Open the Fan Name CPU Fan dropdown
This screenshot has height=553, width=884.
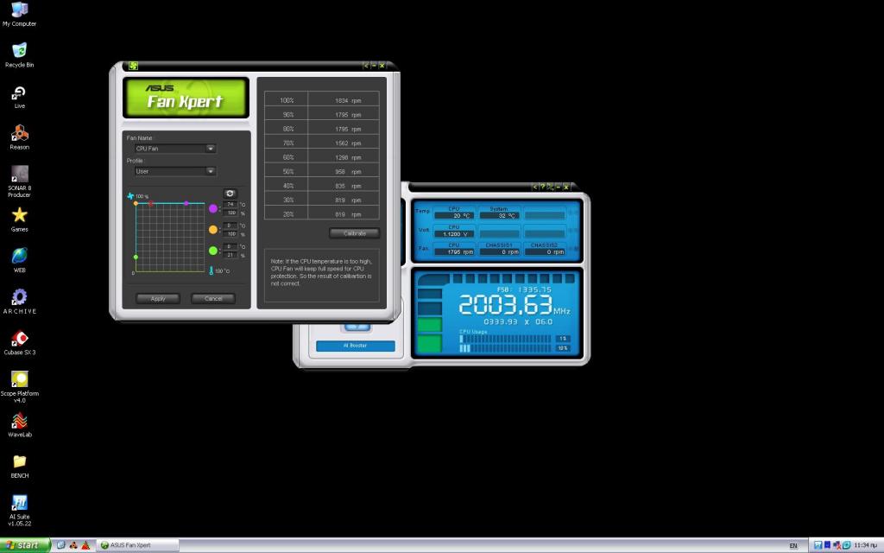[175, 149]
